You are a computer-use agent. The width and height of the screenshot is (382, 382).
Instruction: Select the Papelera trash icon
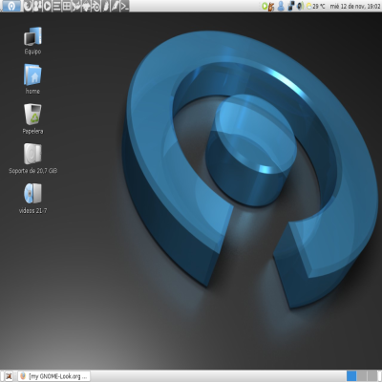point(32,118)
